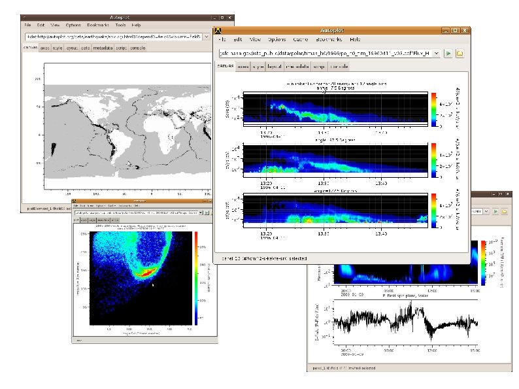Click the color bar in the bottom-right window

pyautogui.click(x=484, y=263)
